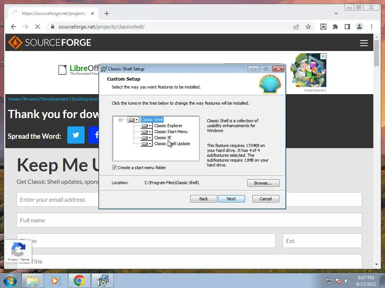Click the Home breadcrumb link
The width and height of the screenshot is (385, 288).
click(14, 99)
